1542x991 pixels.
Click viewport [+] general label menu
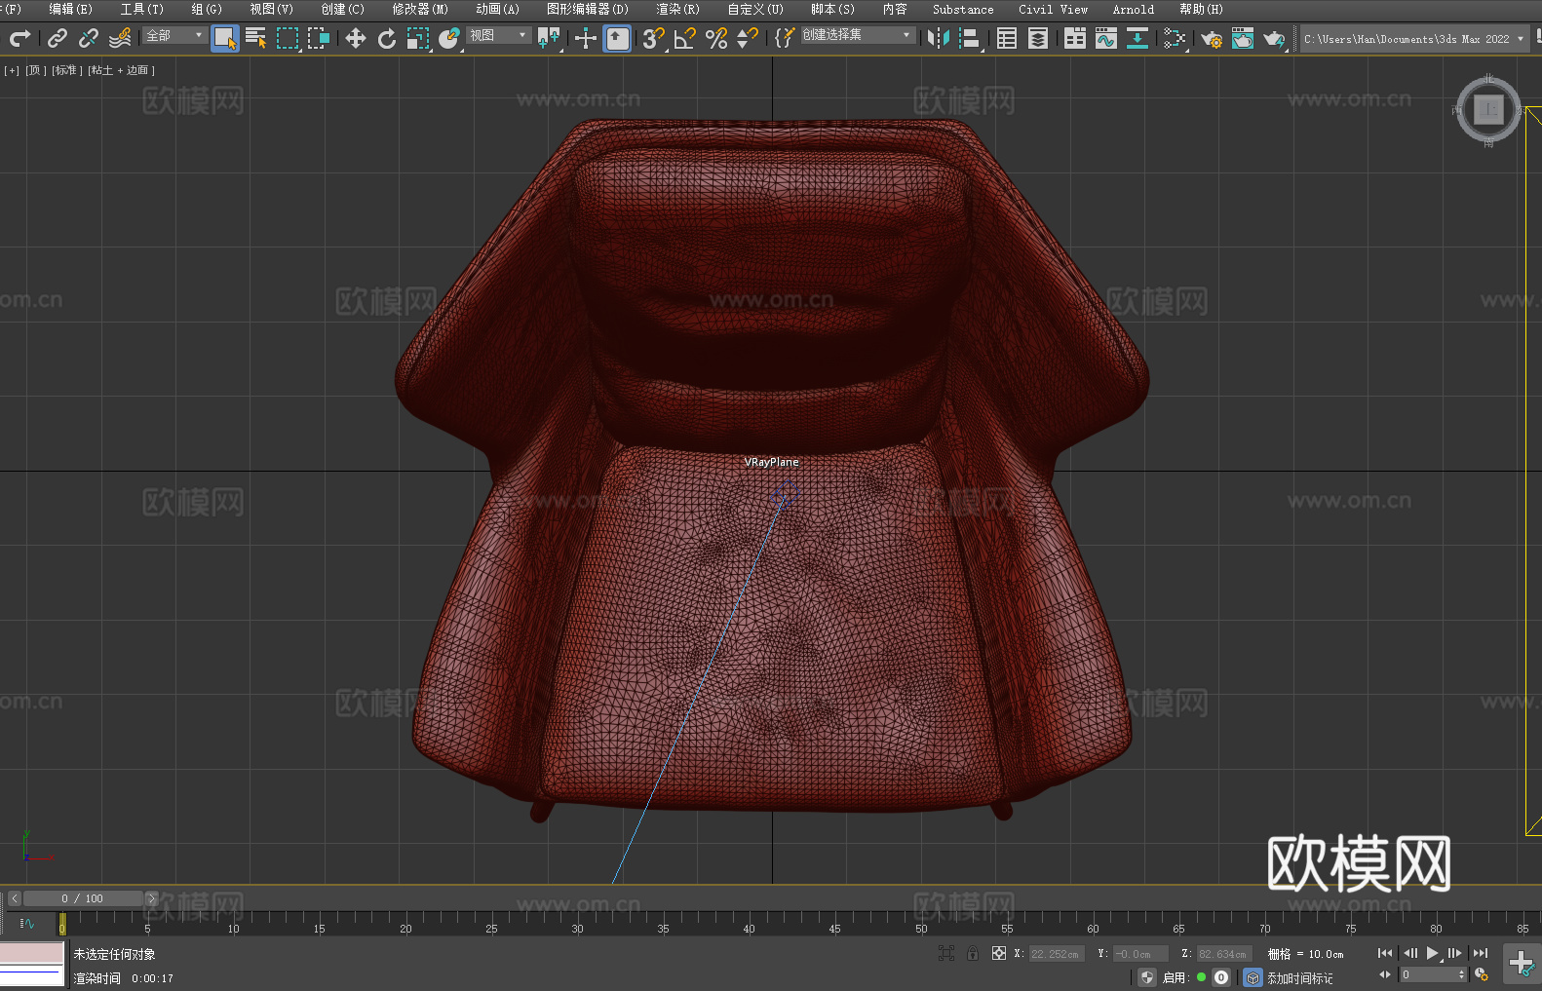[x=12, y=70]
